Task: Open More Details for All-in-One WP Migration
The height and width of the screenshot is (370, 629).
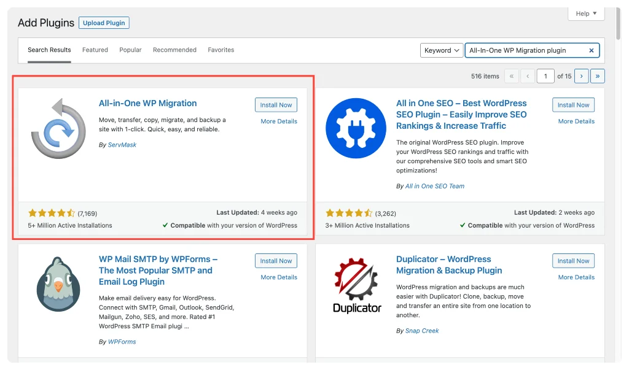Action: coord(279,121)
